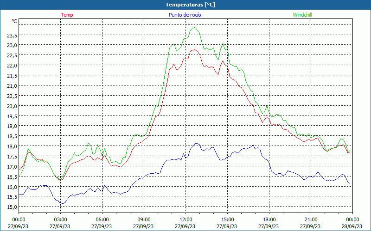
Task: Click the 06:00 time axis label
Action: [102, 220]
